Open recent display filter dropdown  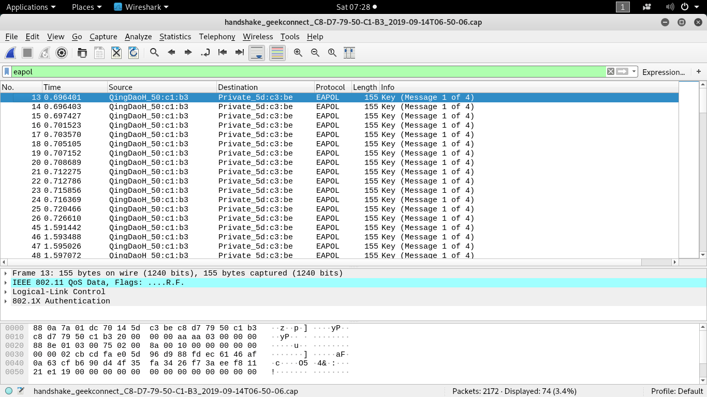point(634,72)
